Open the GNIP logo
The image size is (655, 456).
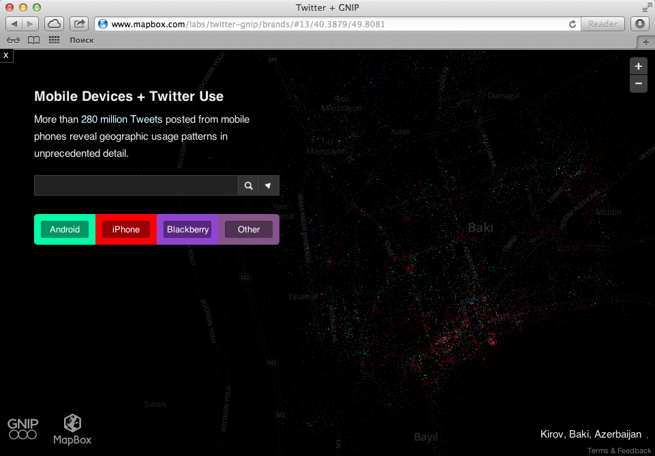point(23,429)
